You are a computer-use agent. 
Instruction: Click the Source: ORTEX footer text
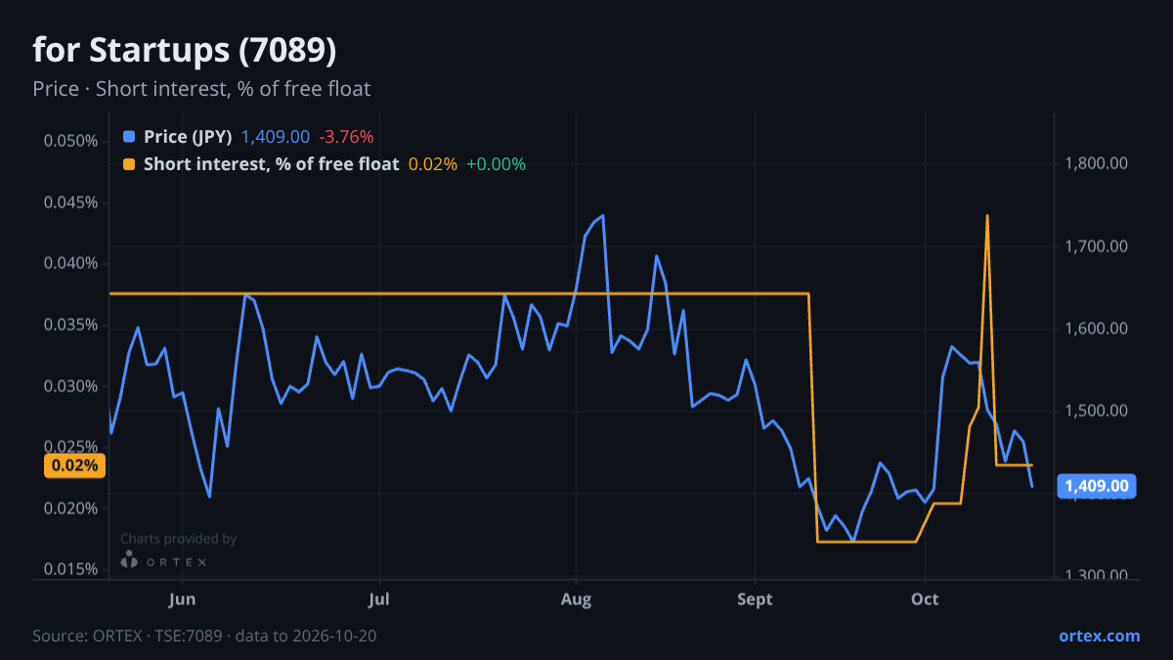(x=204, y=636)
